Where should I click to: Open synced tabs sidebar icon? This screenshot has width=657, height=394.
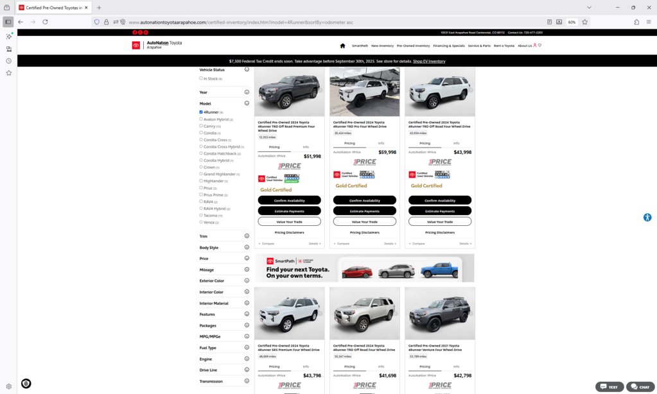[x=9, y=49]
